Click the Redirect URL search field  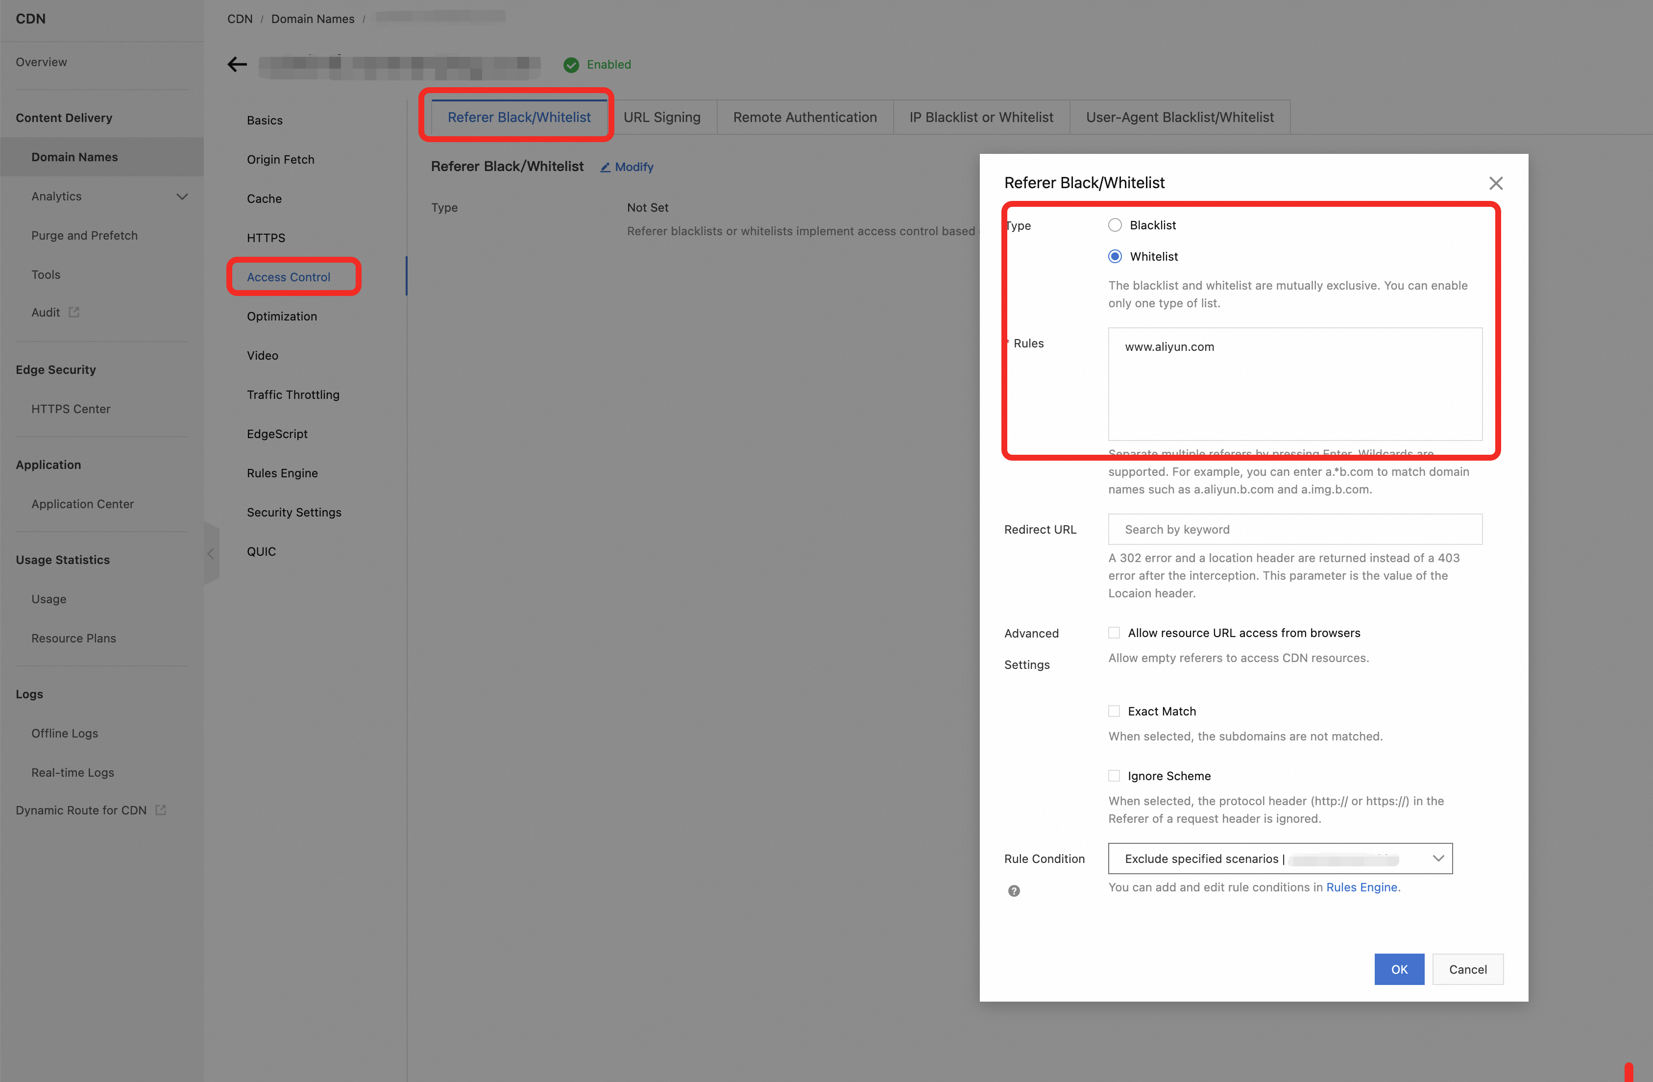coord(1294,530)
